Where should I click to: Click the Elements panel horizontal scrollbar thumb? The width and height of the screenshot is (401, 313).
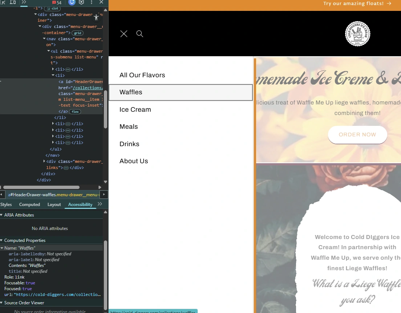pos(41,188)
